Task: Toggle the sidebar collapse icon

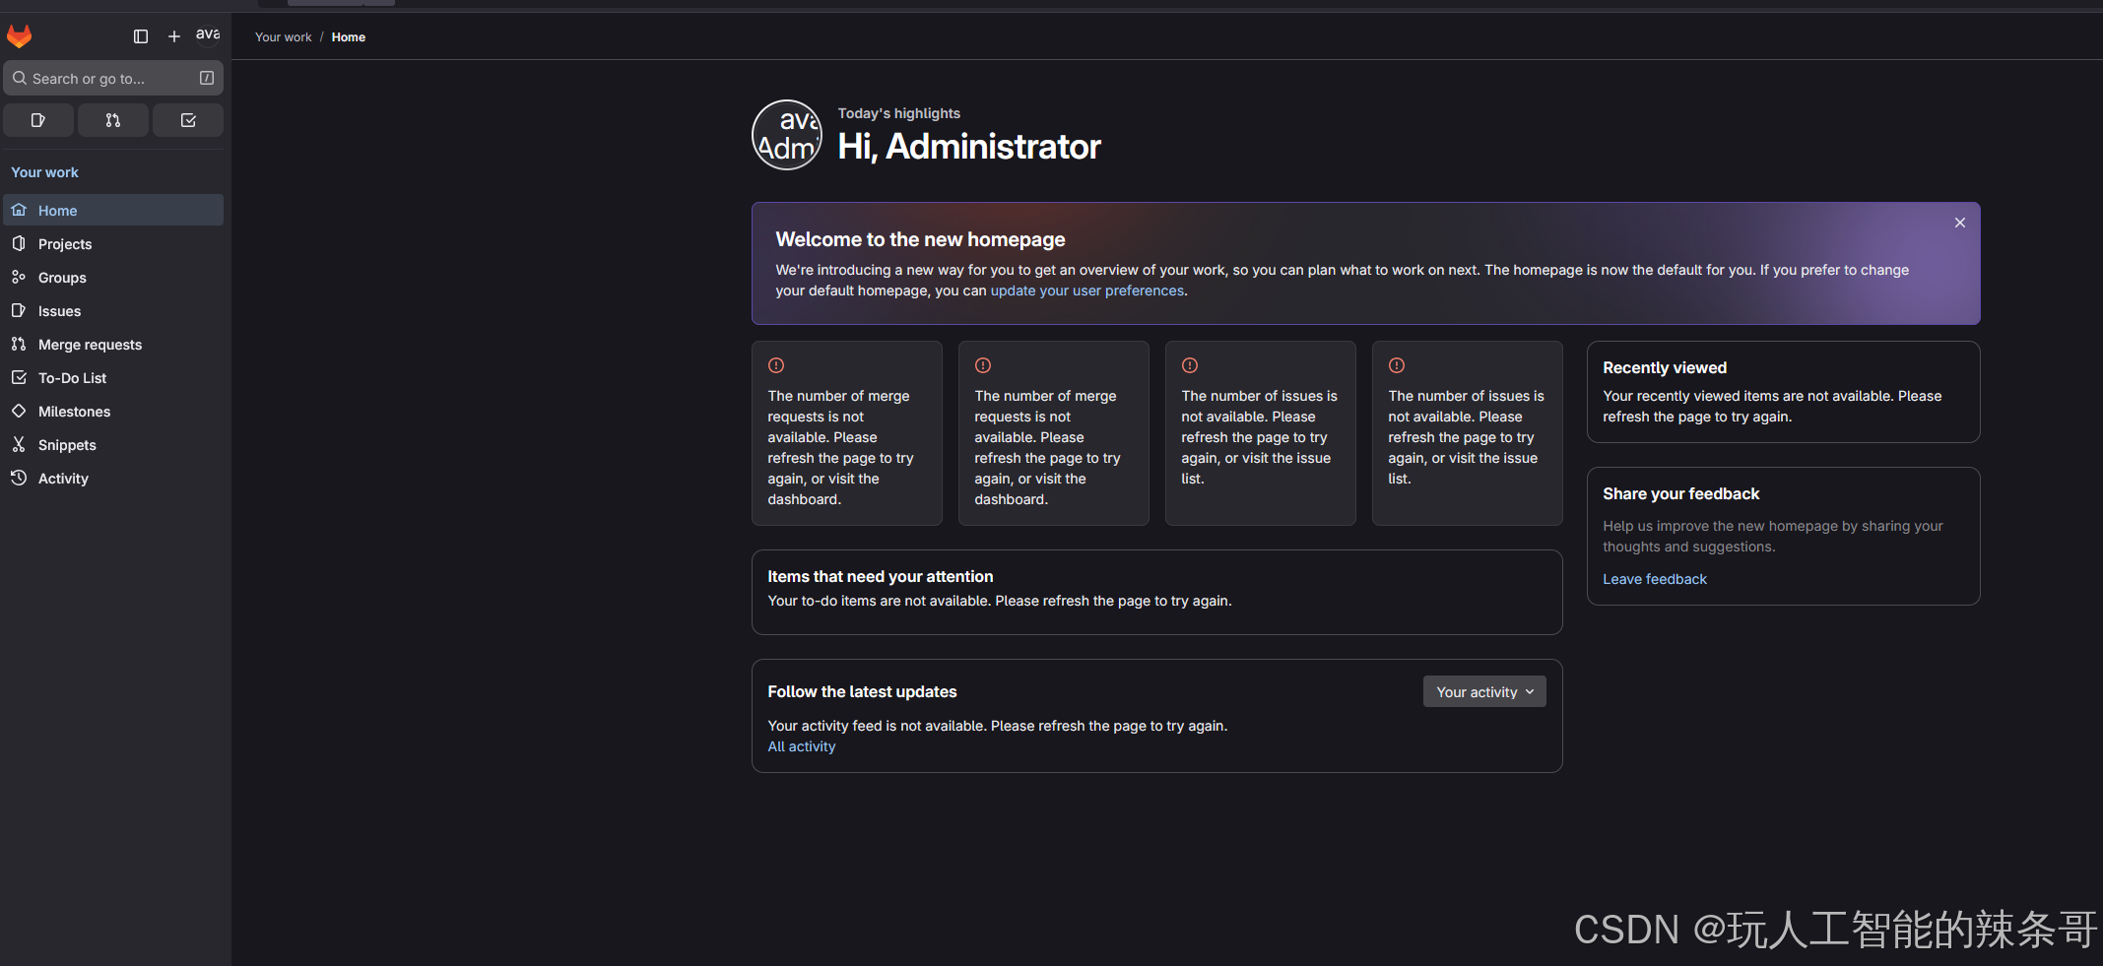Action: click(x=141, y=36)
